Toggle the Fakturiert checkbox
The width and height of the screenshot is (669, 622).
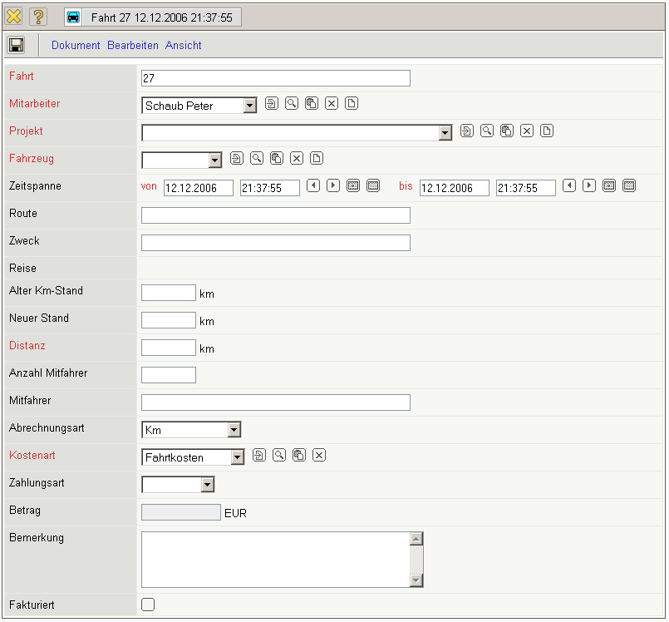[149, 605]
